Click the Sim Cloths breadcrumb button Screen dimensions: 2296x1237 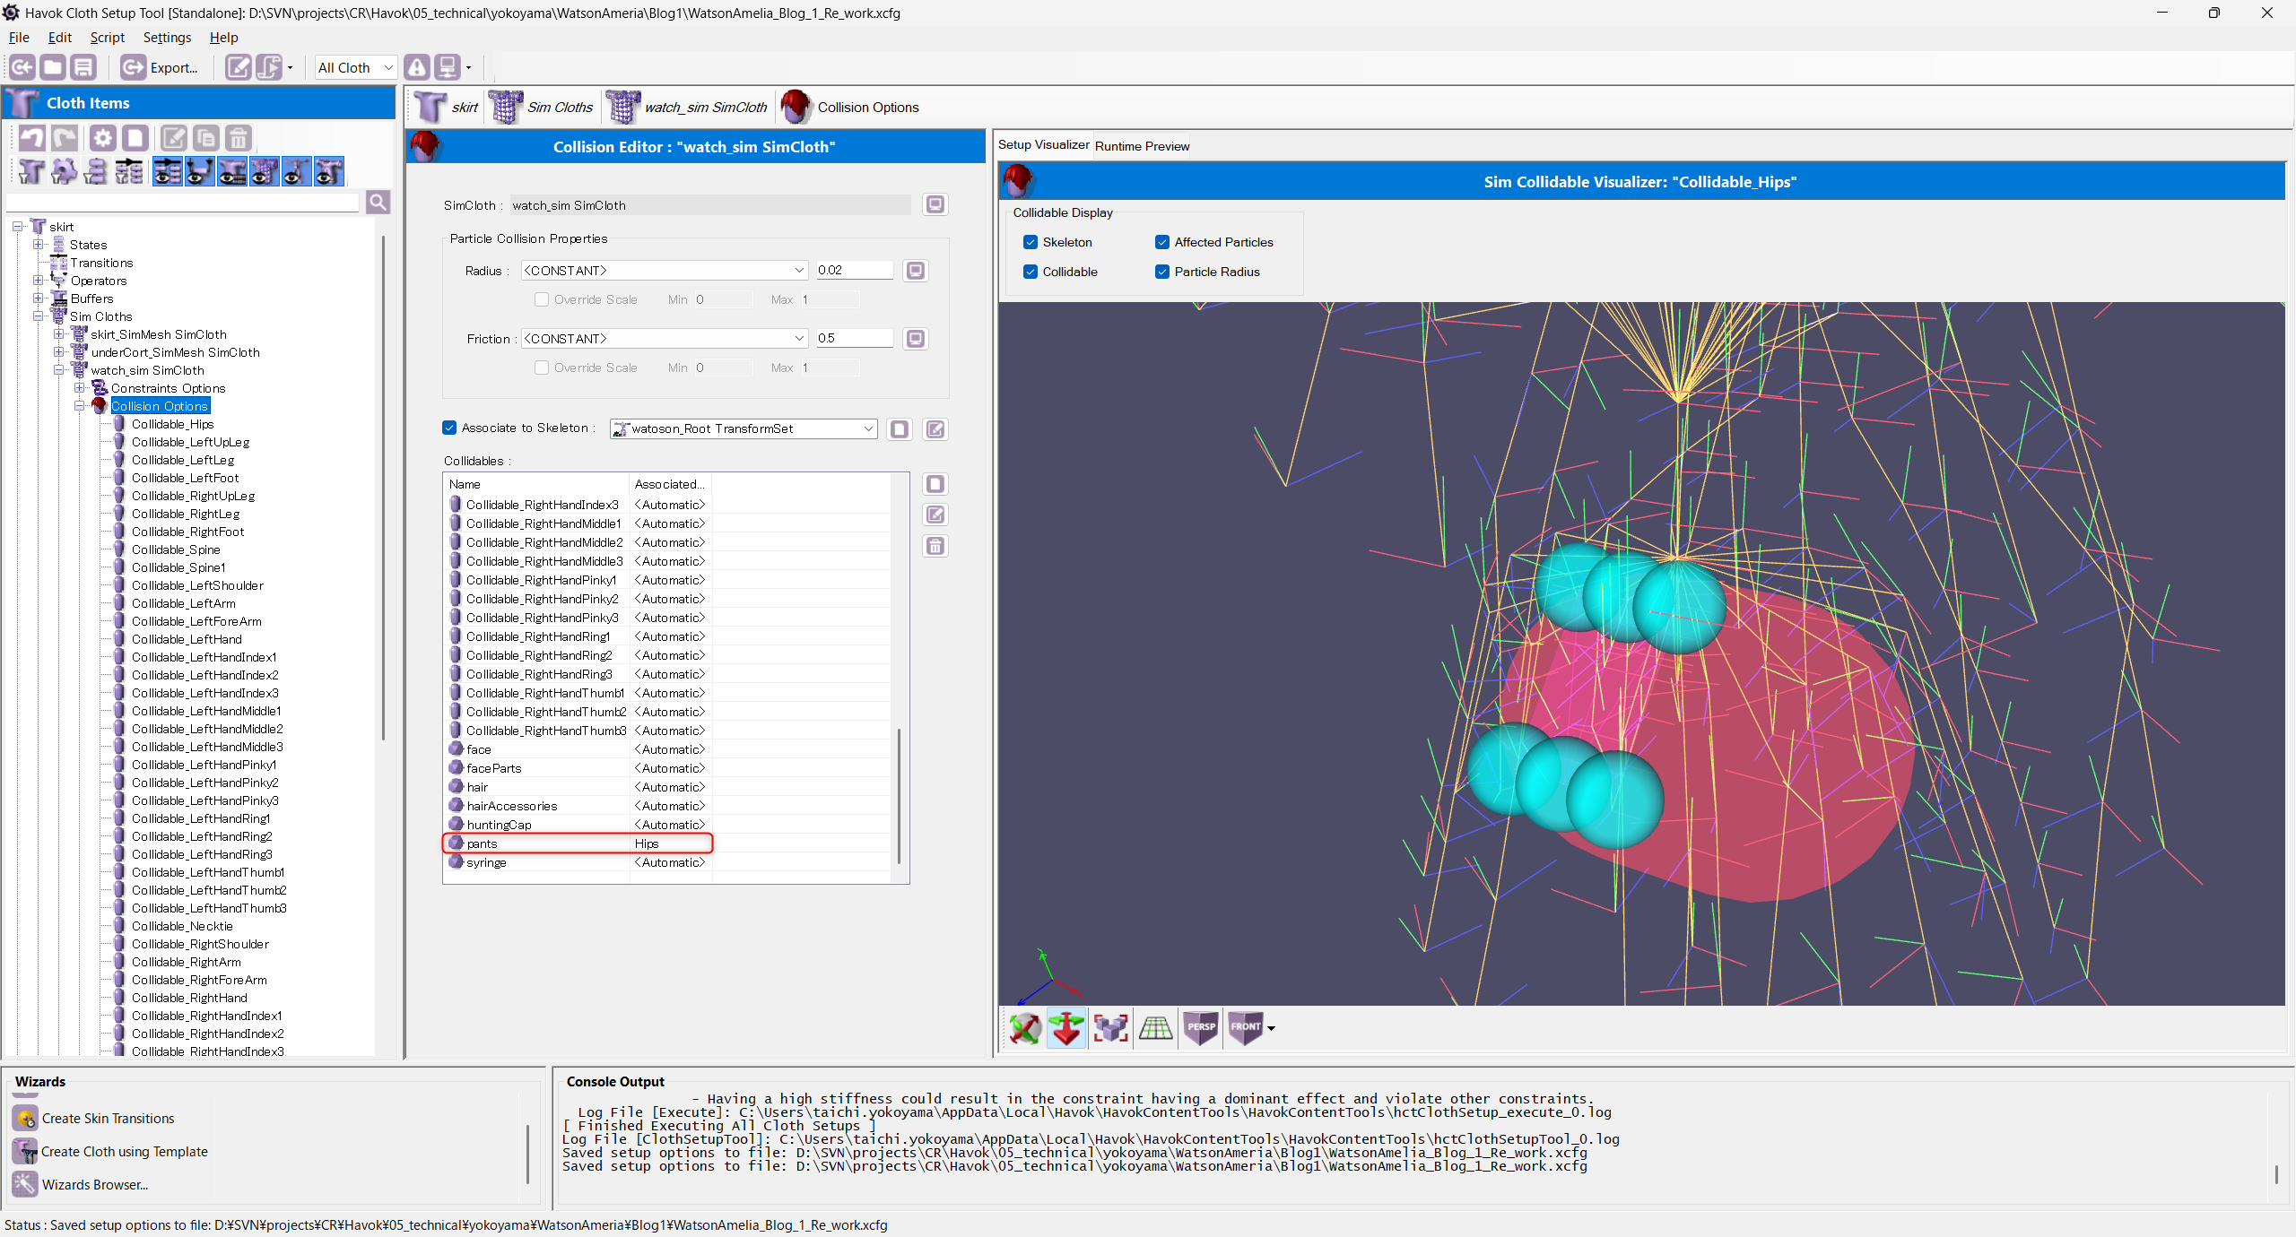(x=542, y=108)
